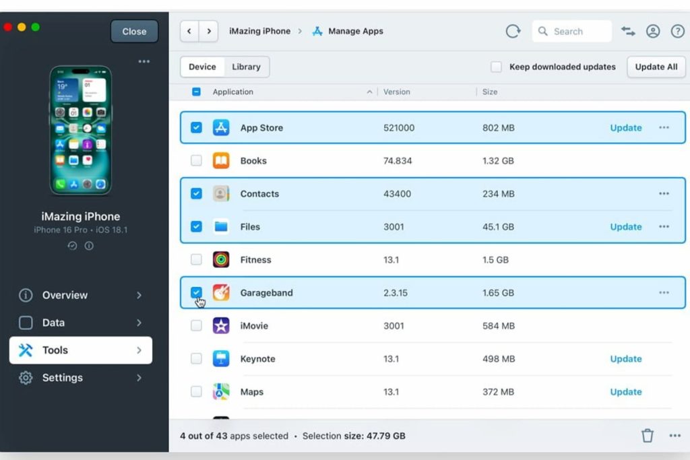Click the device info icon under iOS version
This screenshot has width=690, height=460.
[x=89, y=246]
